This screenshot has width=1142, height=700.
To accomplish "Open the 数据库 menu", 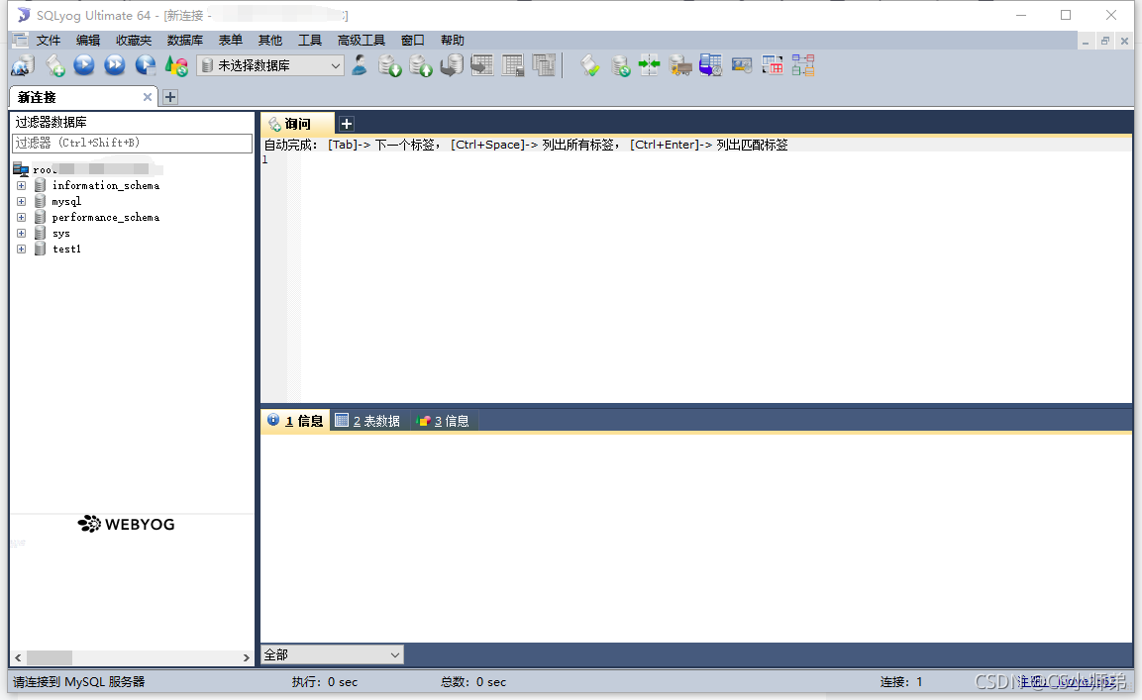I will 185,40.
